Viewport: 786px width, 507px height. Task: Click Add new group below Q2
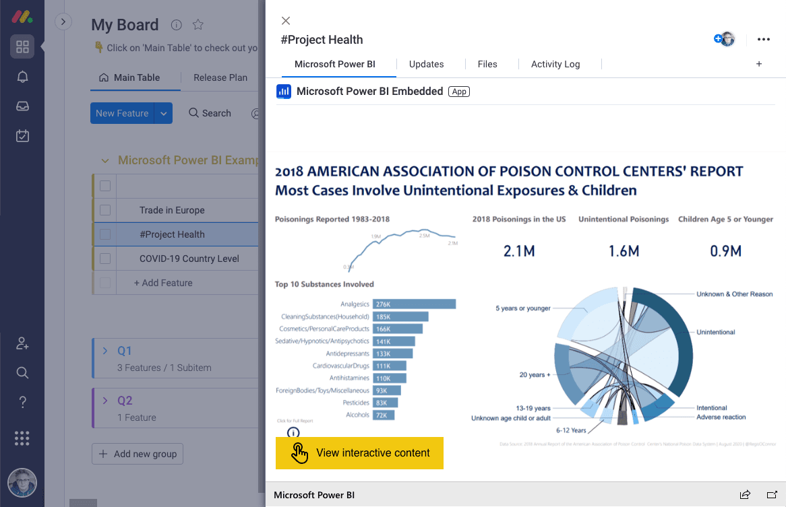[137, 454]
